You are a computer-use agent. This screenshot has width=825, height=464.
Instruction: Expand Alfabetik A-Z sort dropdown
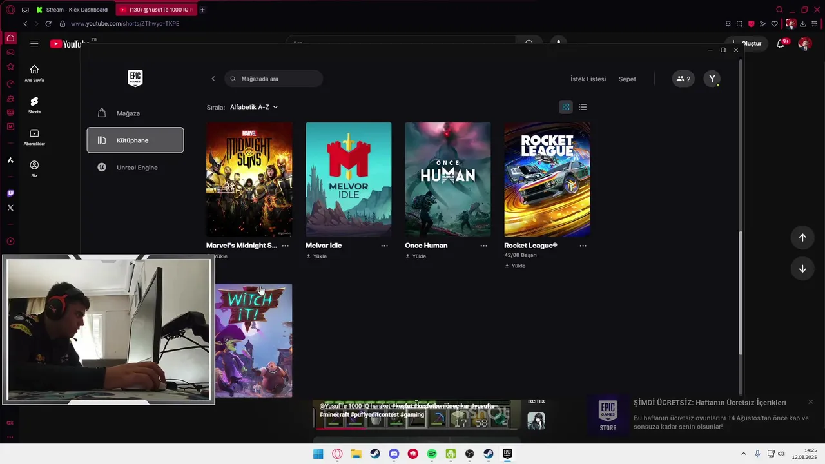coord(254,107)
